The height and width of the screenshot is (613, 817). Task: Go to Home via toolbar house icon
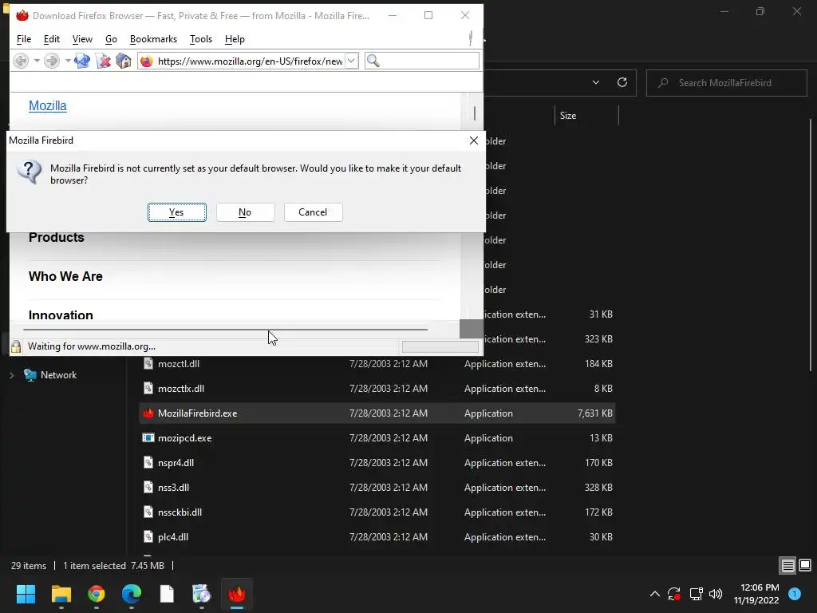124,61
